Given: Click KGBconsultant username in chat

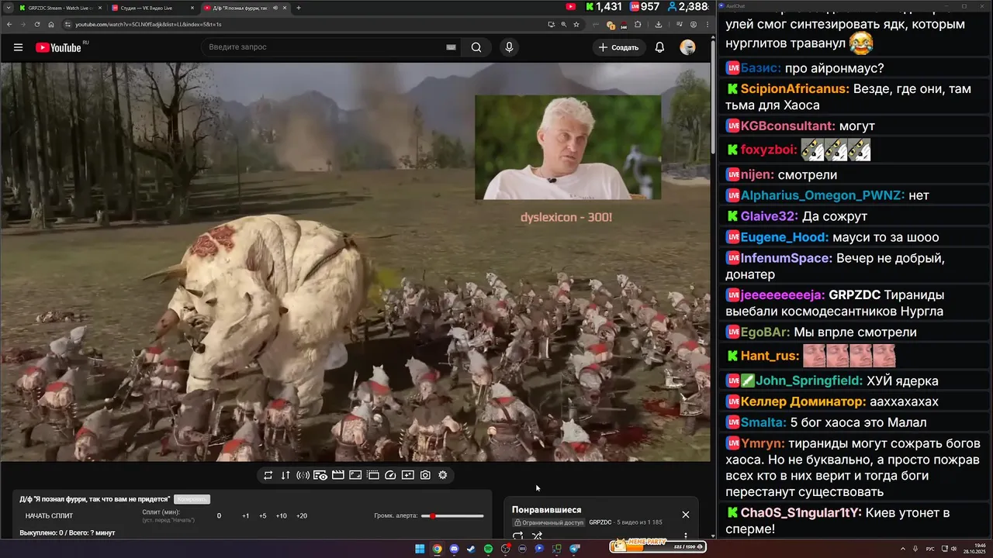Looking at the screenshot, I should (788, 126).
